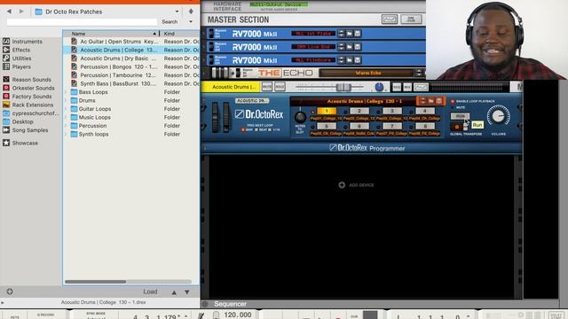This screenshot has width=568, height=319.
Task: Step patch selector on first RV7000
Action: [341, 34]
